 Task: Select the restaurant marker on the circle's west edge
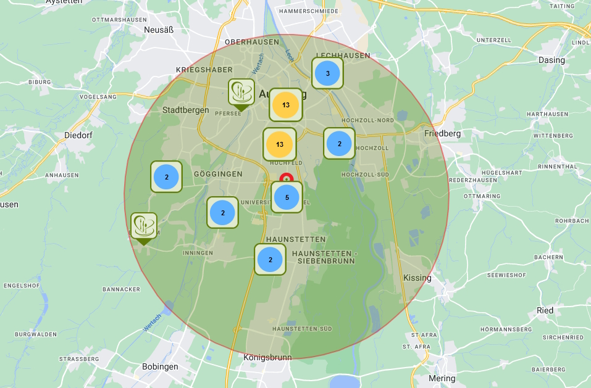point(144,226)
